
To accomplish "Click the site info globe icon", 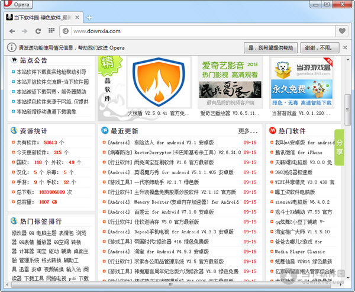I will point(66,31).
